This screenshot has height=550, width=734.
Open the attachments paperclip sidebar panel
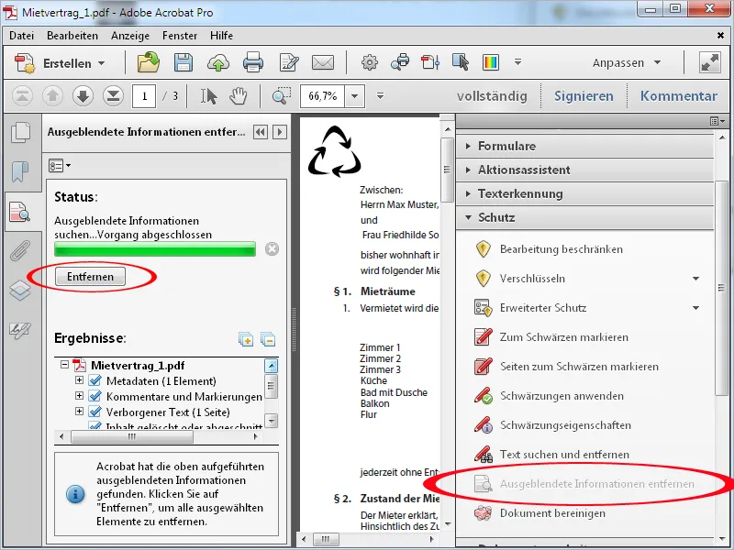click(x=20, y=250)
